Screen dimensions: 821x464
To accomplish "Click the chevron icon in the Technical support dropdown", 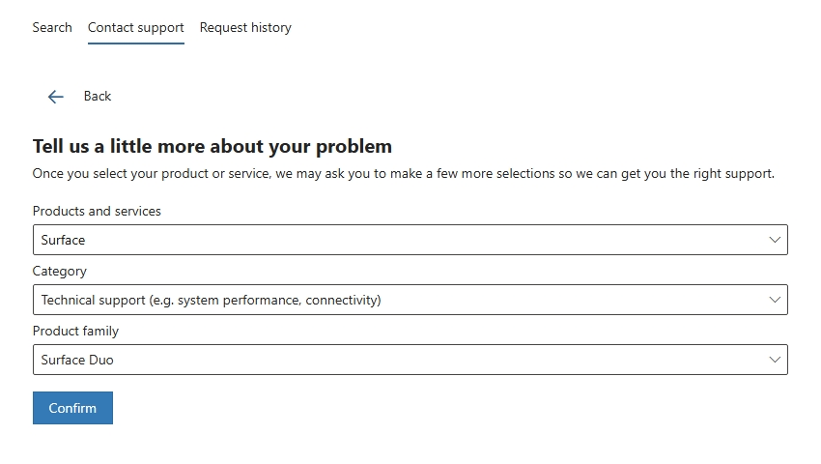I will click(x=775, y=300).
